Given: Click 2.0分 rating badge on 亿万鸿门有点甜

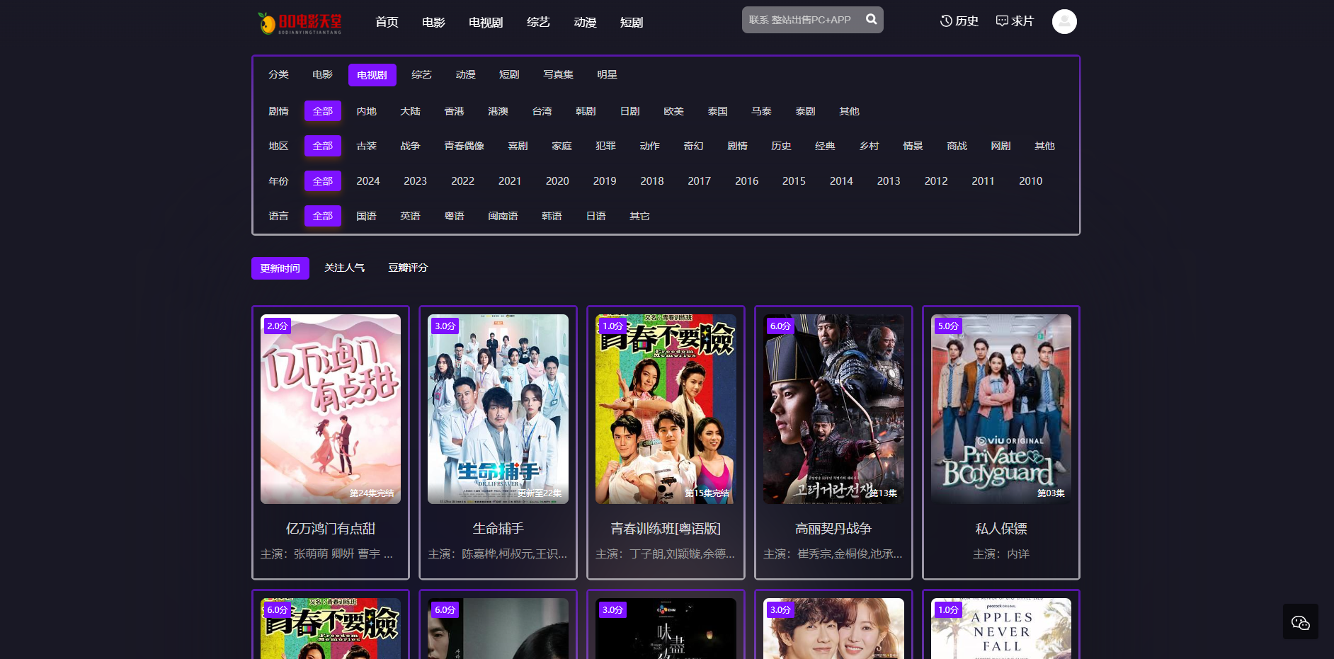Looking at the screenshot, I should pyautogui.click(x=278, y=326).
